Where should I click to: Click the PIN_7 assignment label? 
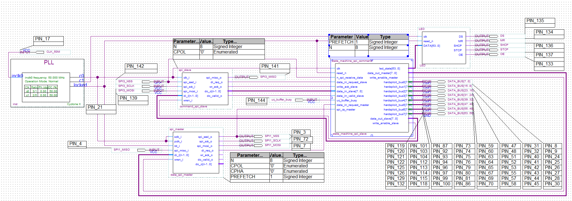[x=300, y=146]
